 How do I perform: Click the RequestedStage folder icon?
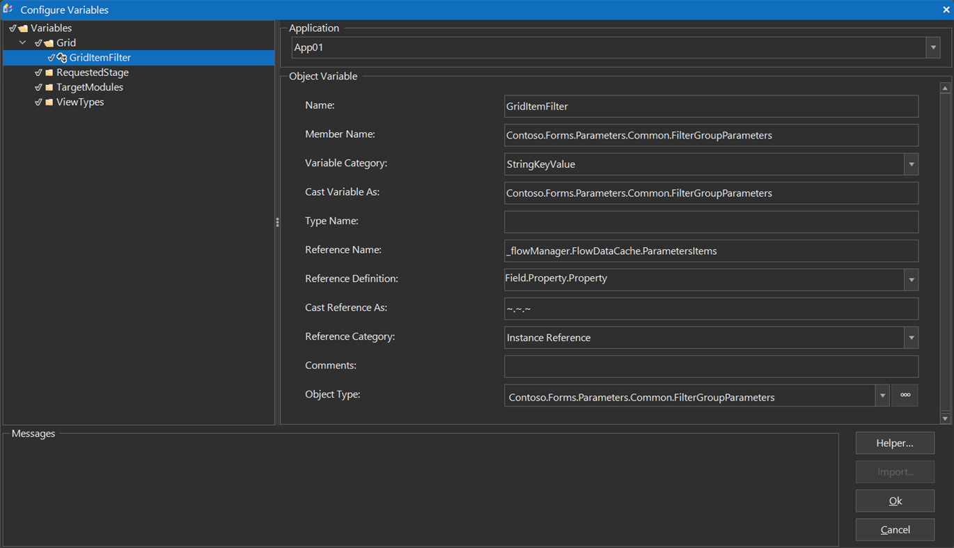point(49,72)
